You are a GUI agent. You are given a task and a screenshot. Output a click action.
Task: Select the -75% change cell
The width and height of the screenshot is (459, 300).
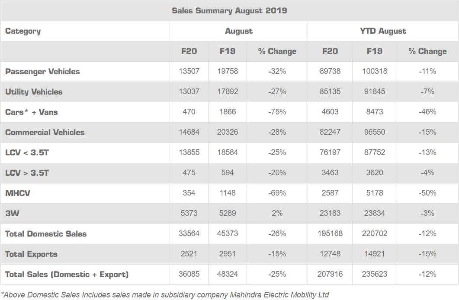pos(277,112)
